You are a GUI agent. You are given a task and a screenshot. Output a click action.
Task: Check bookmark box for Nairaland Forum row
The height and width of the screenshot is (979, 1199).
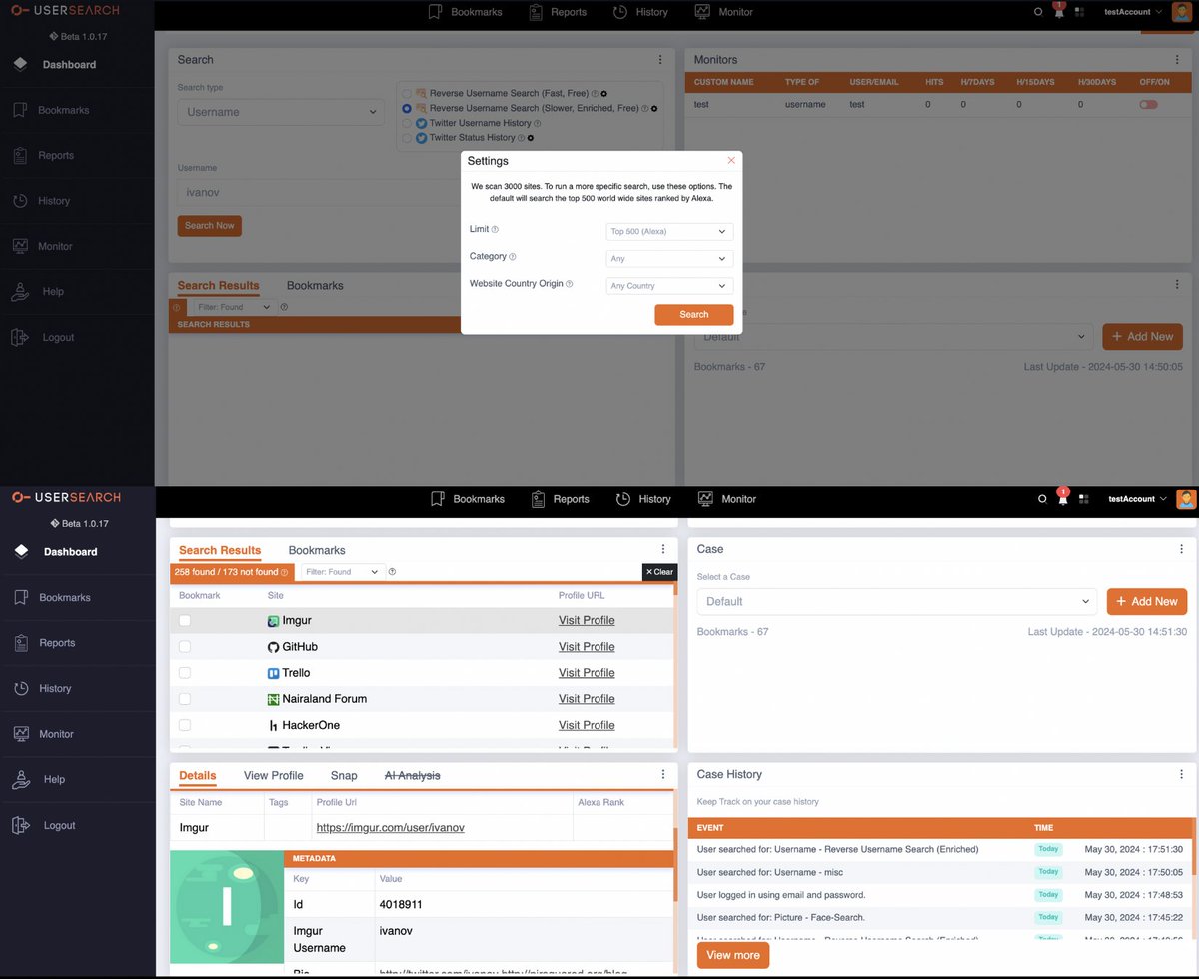pyautogui.click(x=185, y=699)
